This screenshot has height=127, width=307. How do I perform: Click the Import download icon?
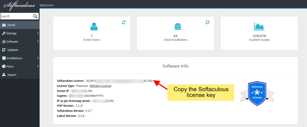pyautogui.click(x=4, y=75)
